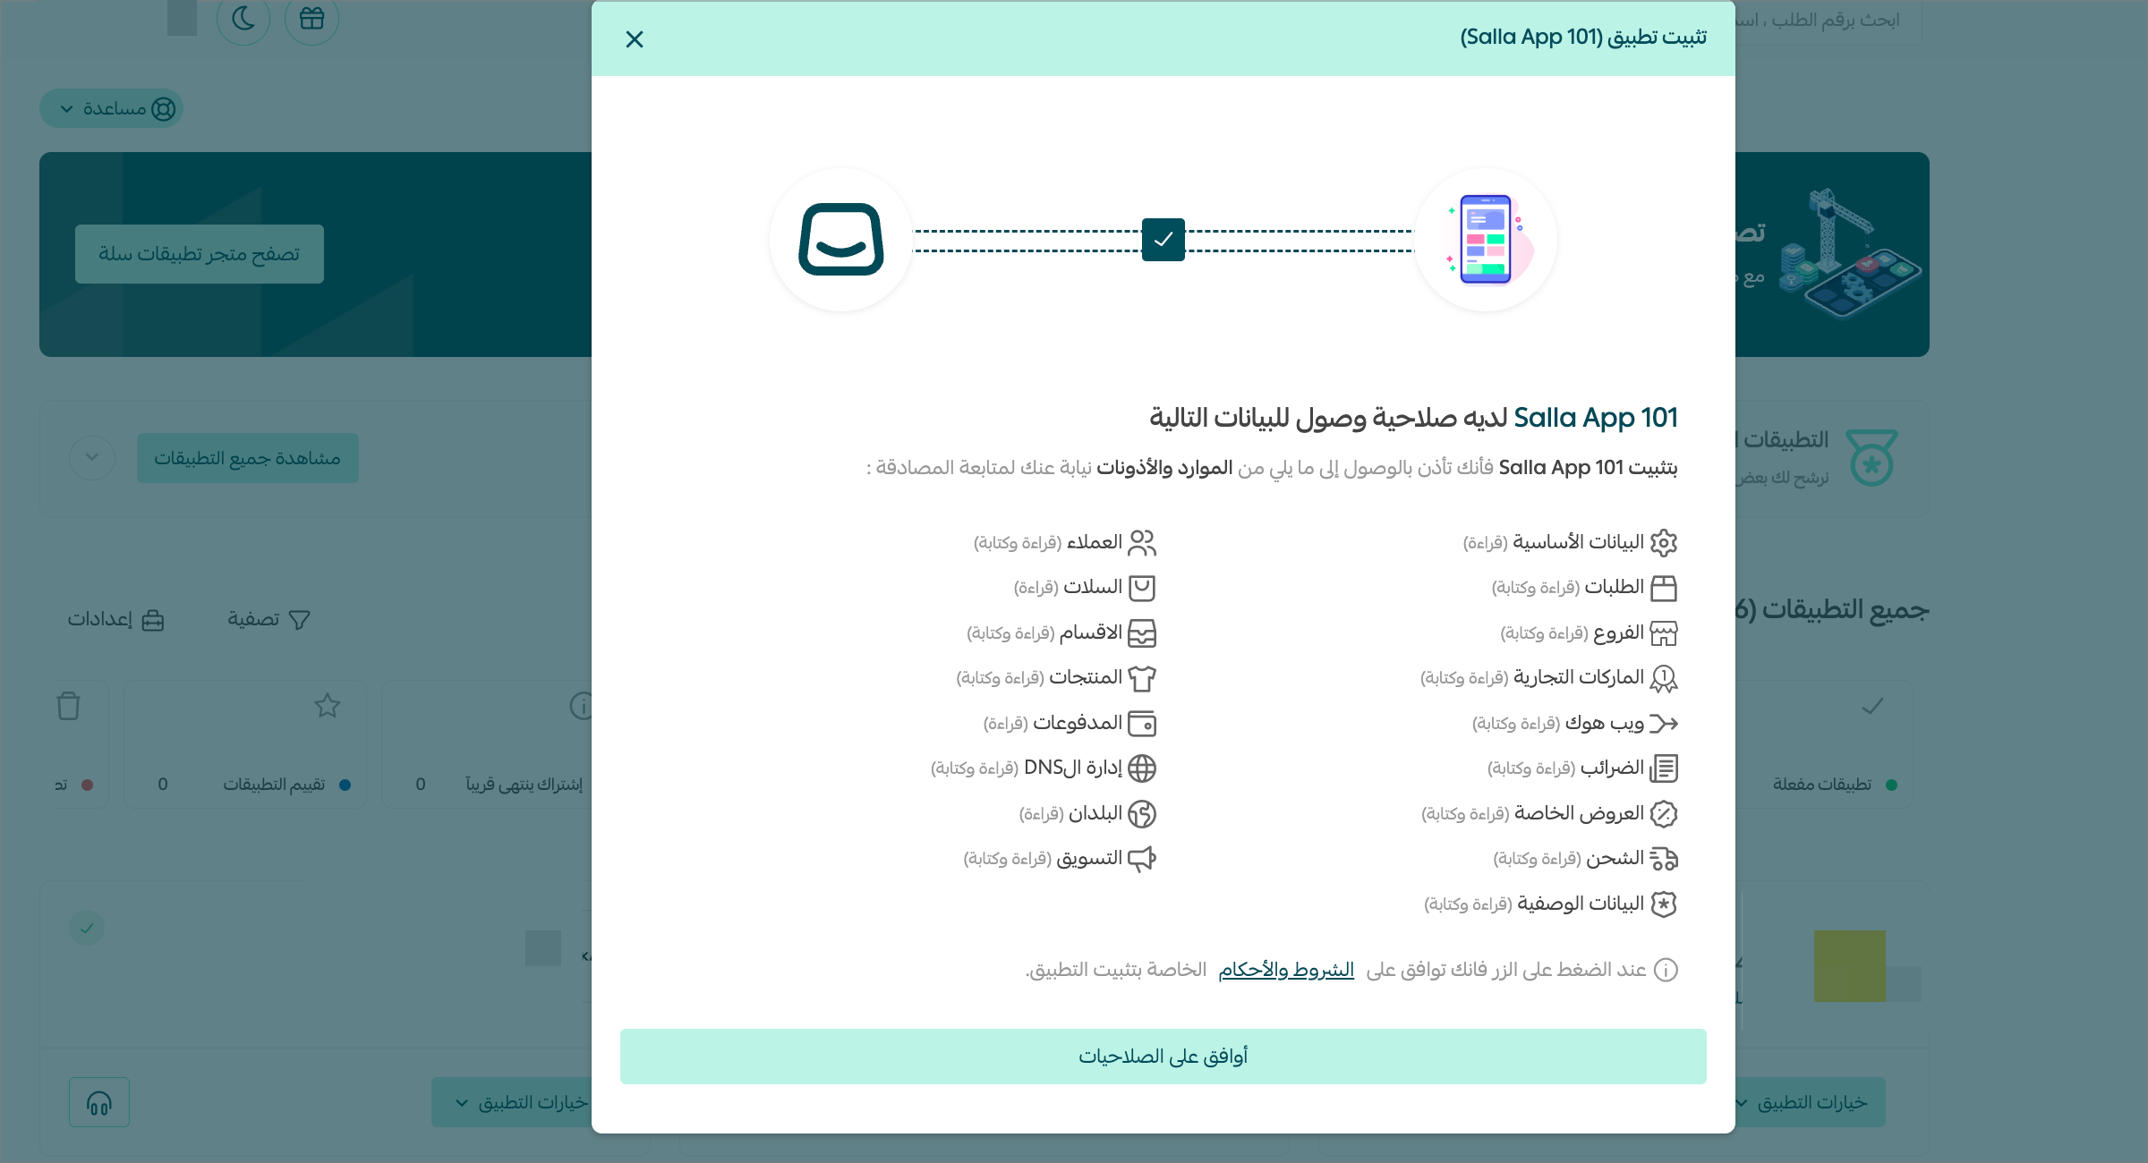The width and height of the screenshot is (2148, 1163).
Task: Expand the chevron beside مشاهدة جميع التطبيقات
Action: pyautogui.click(x=92, y=458)
